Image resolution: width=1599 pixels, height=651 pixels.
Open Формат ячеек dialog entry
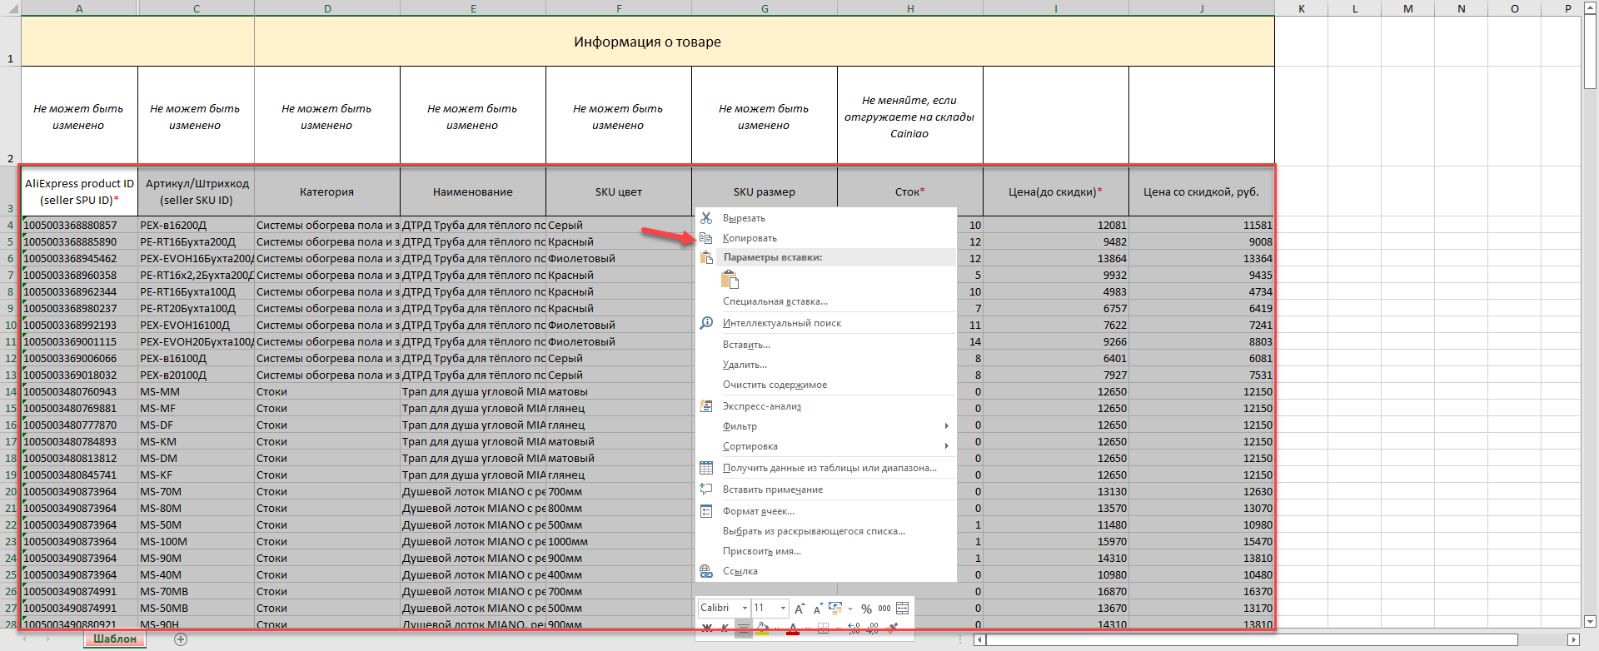click(x=758, y=511)
